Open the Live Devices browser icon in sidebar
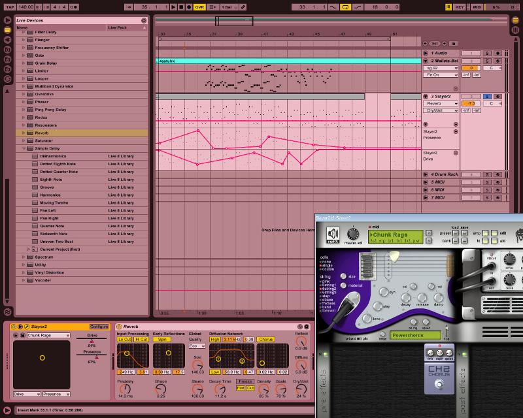Viewport: 523px width, 418px height. 7,30
